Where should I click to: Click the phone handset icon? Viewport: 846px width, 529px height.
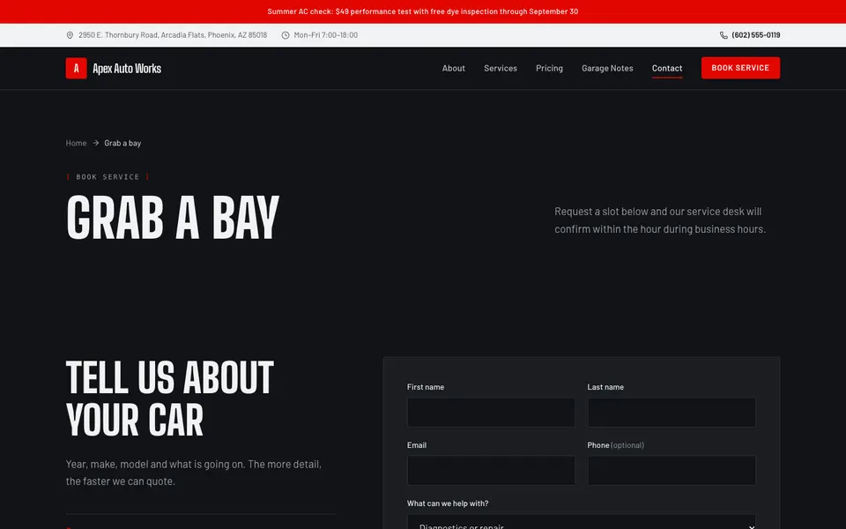click(x=724, y=35)
